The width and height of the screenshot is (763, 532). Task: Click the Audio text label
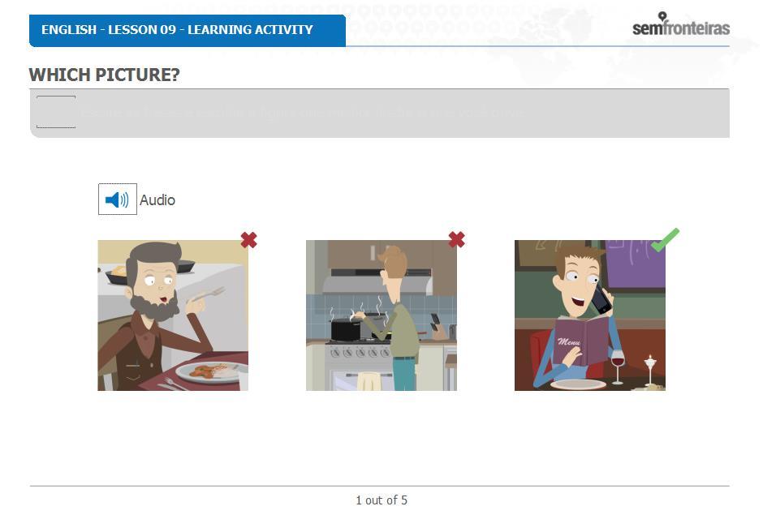tap(157, 199)
